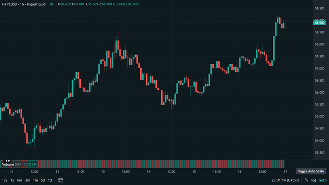Open the go-to-date calendar icon
Screen dimensions: 329x185
(x=60, y=180)
